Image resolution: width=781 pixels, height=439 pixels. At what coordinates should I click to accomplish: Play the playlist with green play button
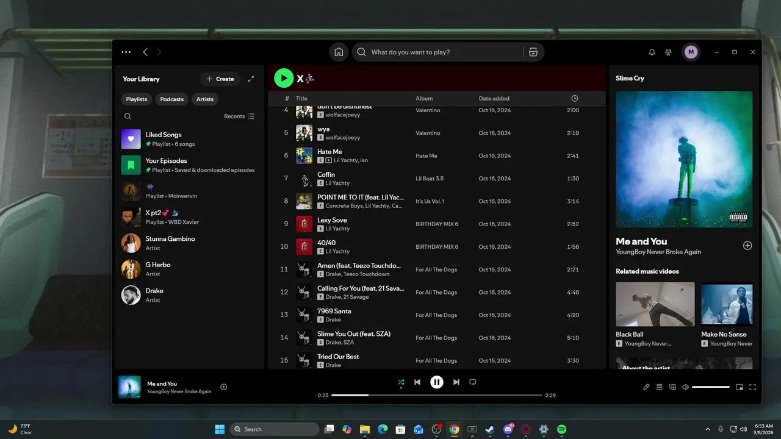point(284,78)
